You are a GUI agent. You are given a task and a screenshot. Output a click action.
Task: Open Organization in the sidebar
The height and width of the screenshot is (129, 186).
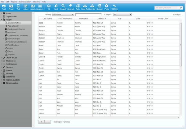coord(11,16)
